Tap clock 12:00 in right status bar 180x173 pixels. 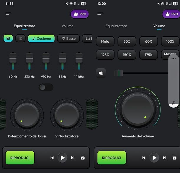(102, 4)
